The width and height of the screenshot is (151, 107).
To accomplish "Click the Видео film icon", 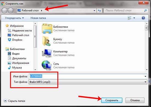I will pyautogui.click(x=9, y=54).
